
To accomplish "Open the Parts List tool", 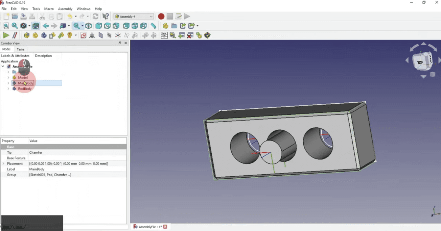I will (164, 35).
